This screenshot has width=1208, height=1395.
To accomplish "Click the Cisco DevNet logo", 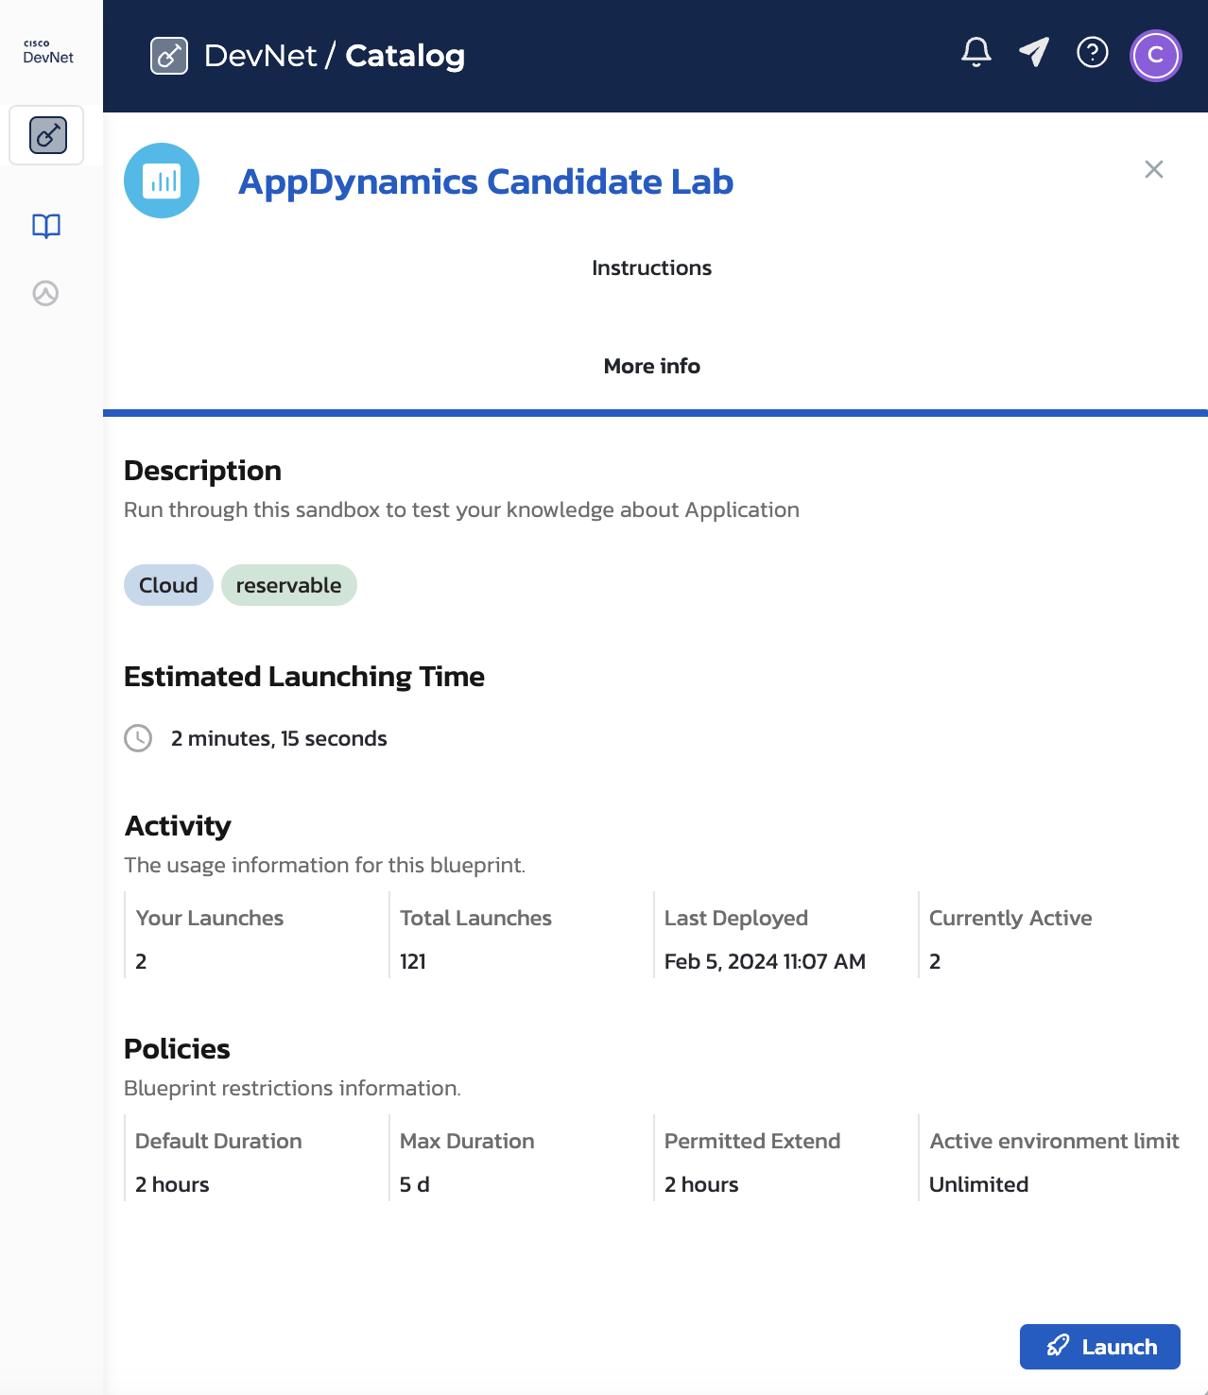I will pos(48,52).
